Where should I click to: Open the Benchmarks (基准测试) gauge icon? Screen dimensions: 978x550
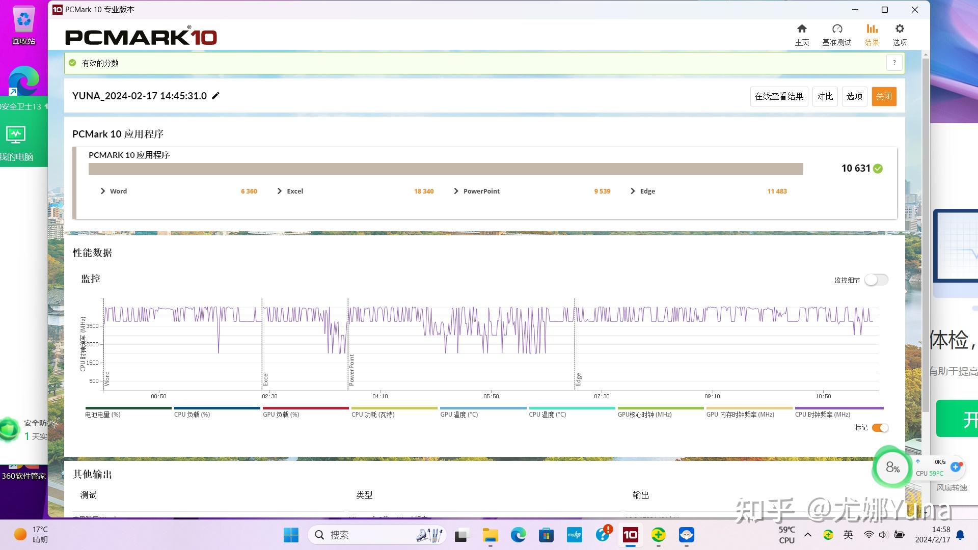837,30
